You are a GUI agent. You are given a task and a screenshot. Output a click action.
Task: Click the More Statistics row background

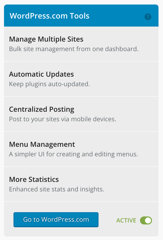pyautogui.click(x=81, y=184)
